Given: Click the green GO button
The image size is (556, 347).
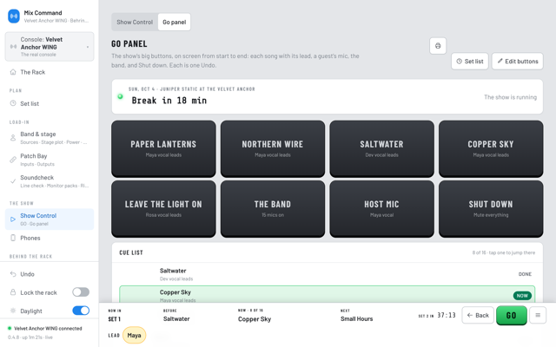Looking at the screenshot, I should click(x=512, y=315).
